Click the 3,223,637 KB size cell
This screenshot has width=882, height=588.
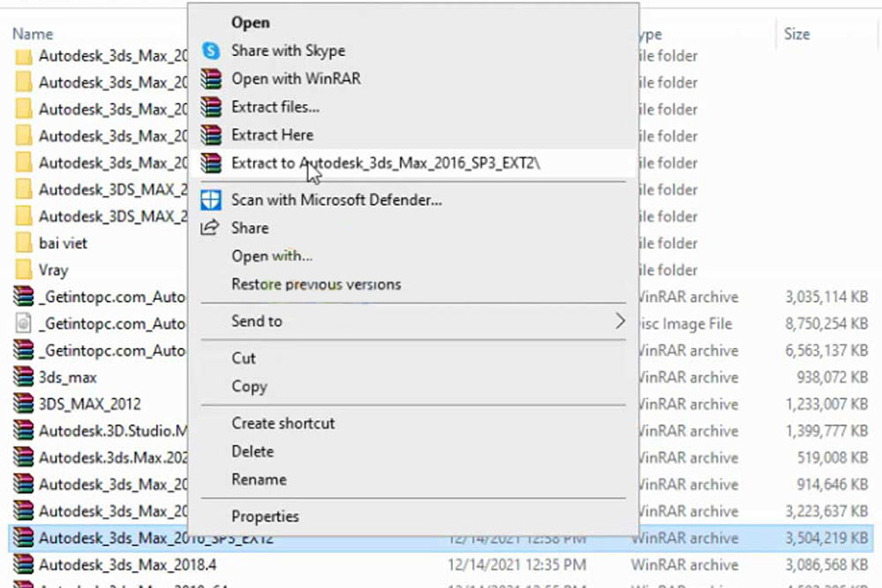tap(826, 511)
